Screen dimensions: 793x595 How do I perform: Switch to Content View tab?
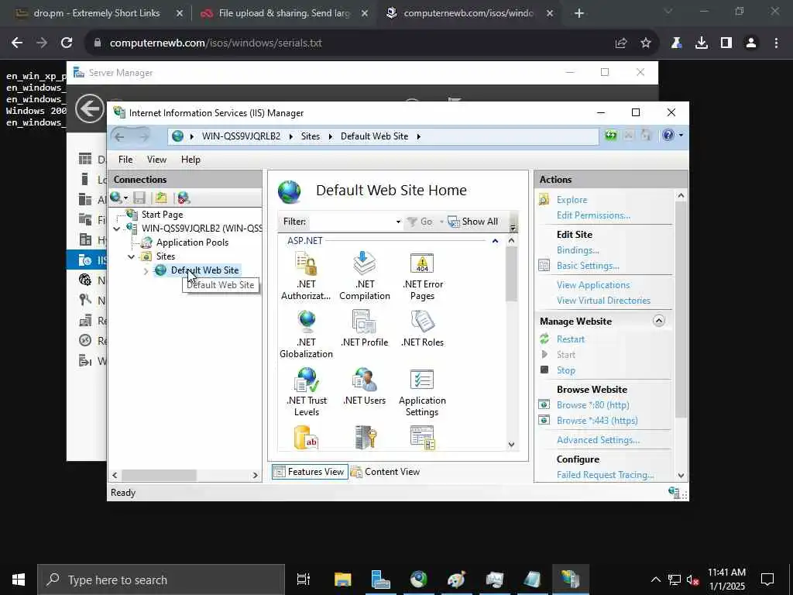(x=386, y=472)
